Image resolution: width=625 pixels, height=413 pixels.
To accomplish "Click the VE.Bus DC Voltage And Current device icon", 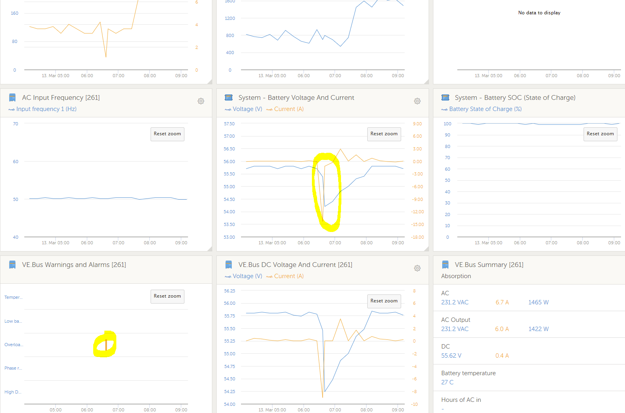I will (229, 265).
